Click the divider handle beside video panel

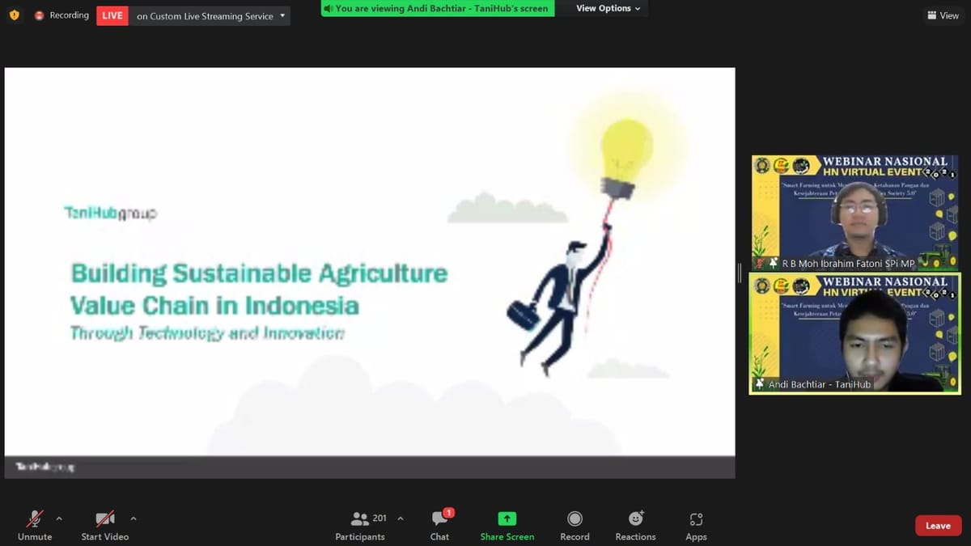pyautogui.click(x=740, y=273)
